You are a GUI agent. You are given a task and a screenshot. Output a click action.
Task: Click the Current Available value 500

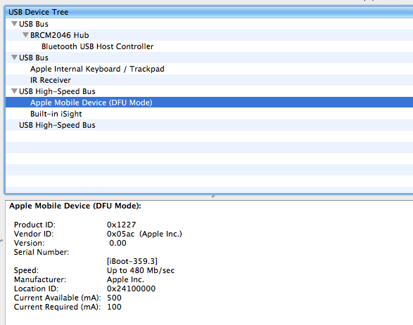(114, 298)
